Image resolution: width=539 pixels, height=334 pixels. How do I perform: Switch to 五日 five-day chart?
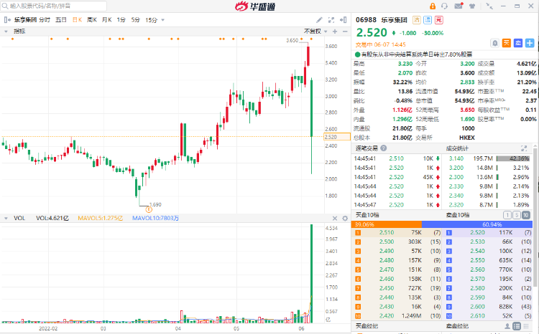[x=61, y=20]
